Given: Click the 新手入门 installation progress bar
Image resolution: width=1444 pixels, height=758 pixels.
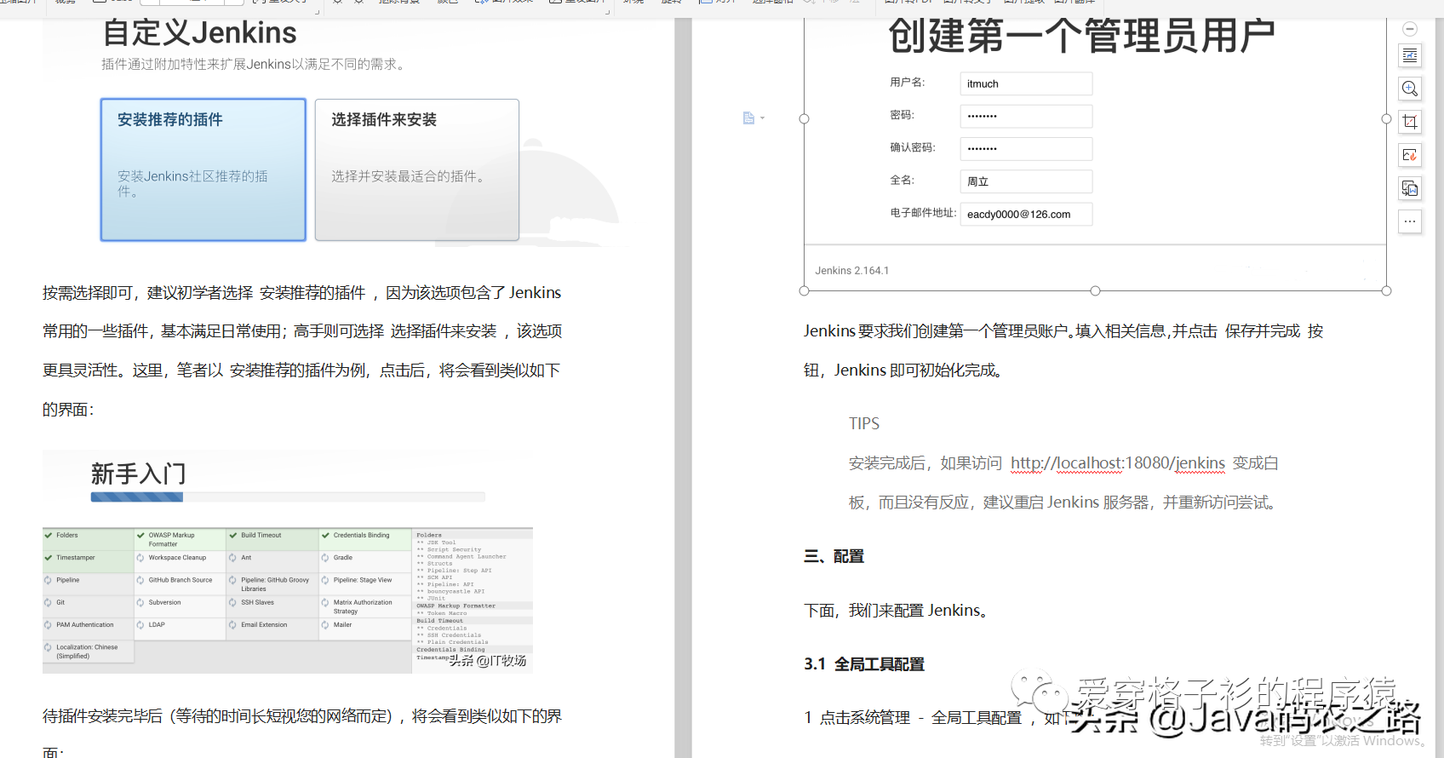Looking at the screenshot, I should [x=288, y=497].
